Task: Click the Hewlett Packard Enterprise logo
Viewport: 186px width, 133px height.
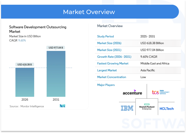Action: click(147, 107)
